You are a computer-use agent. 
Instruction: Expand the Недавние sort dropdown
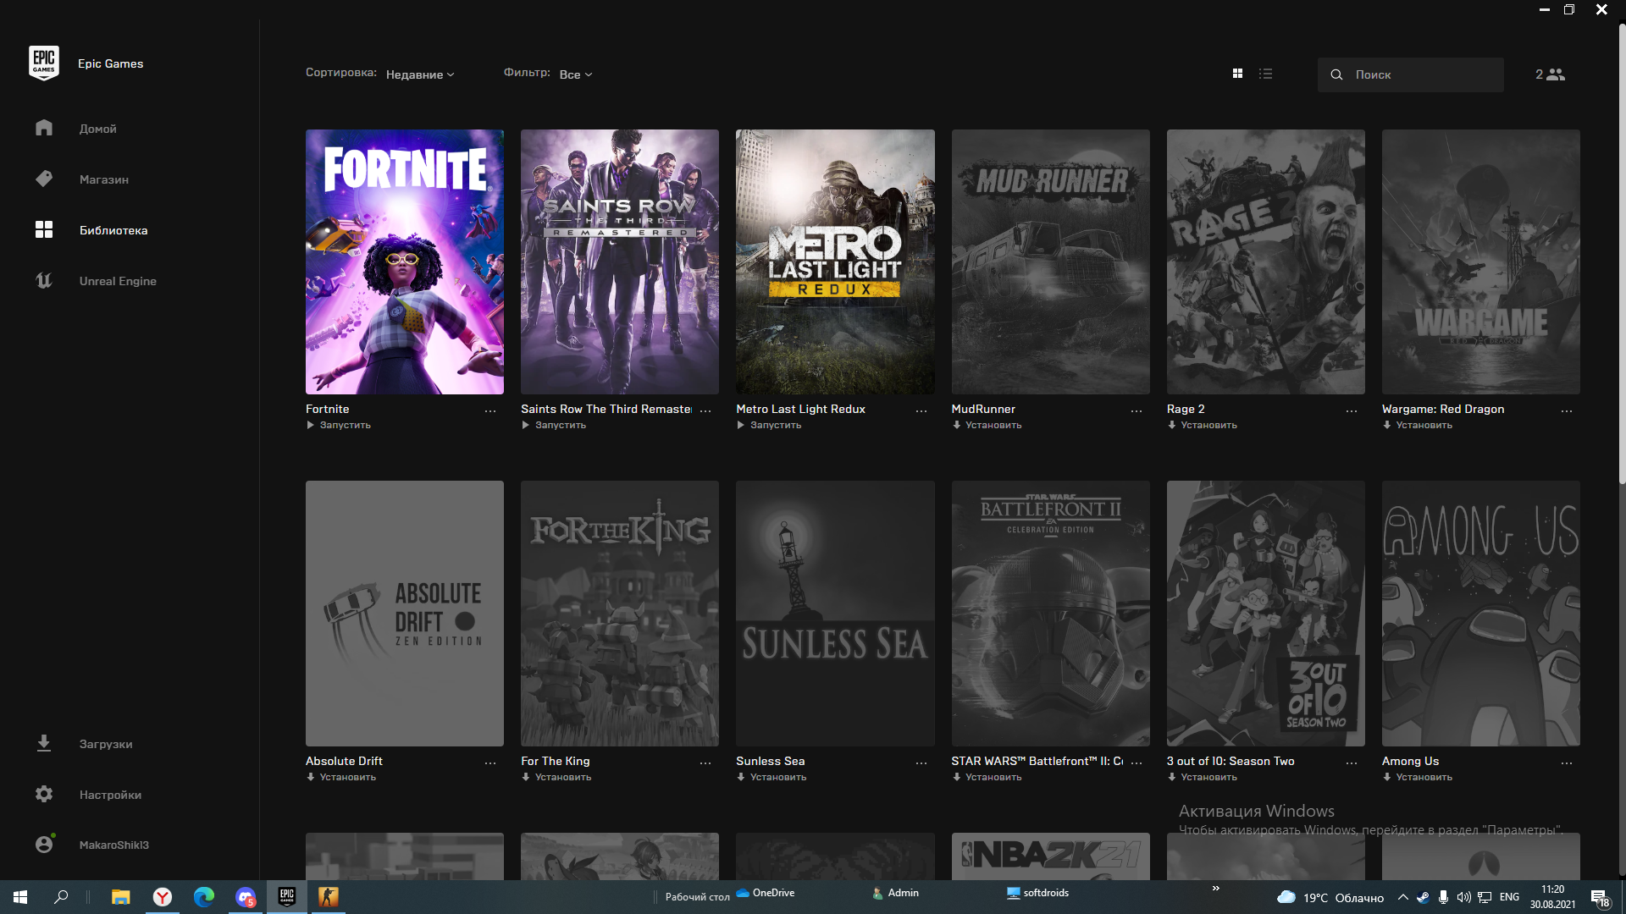[420, 74]
